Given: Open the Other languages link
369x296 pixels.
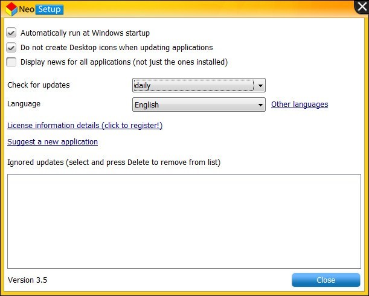Looking at the screenshot, I should pyautogui.click(x=300, y=105).
